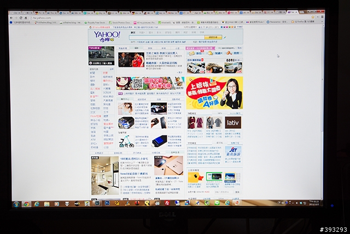Open the first headline next to basketball photo

click(x=162, y=53)
